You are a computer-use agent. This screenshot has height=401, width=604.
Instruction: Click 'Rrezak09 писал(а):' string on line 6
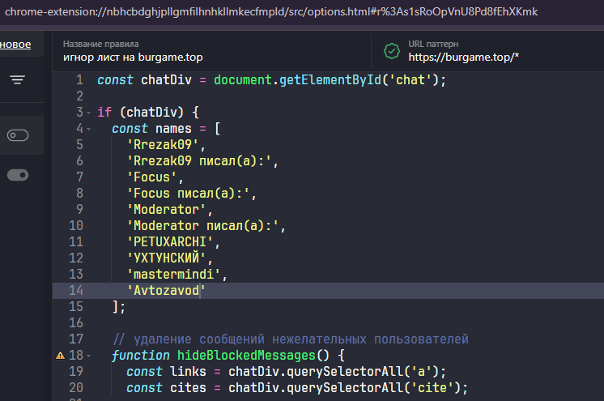(198, 160)
